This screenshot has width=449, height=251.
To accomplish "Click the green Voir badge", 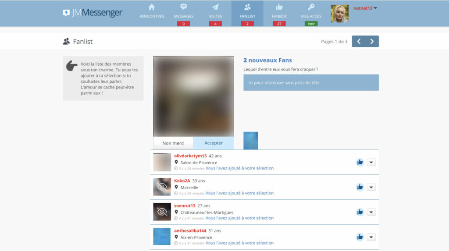I will [x=311, y=24].
